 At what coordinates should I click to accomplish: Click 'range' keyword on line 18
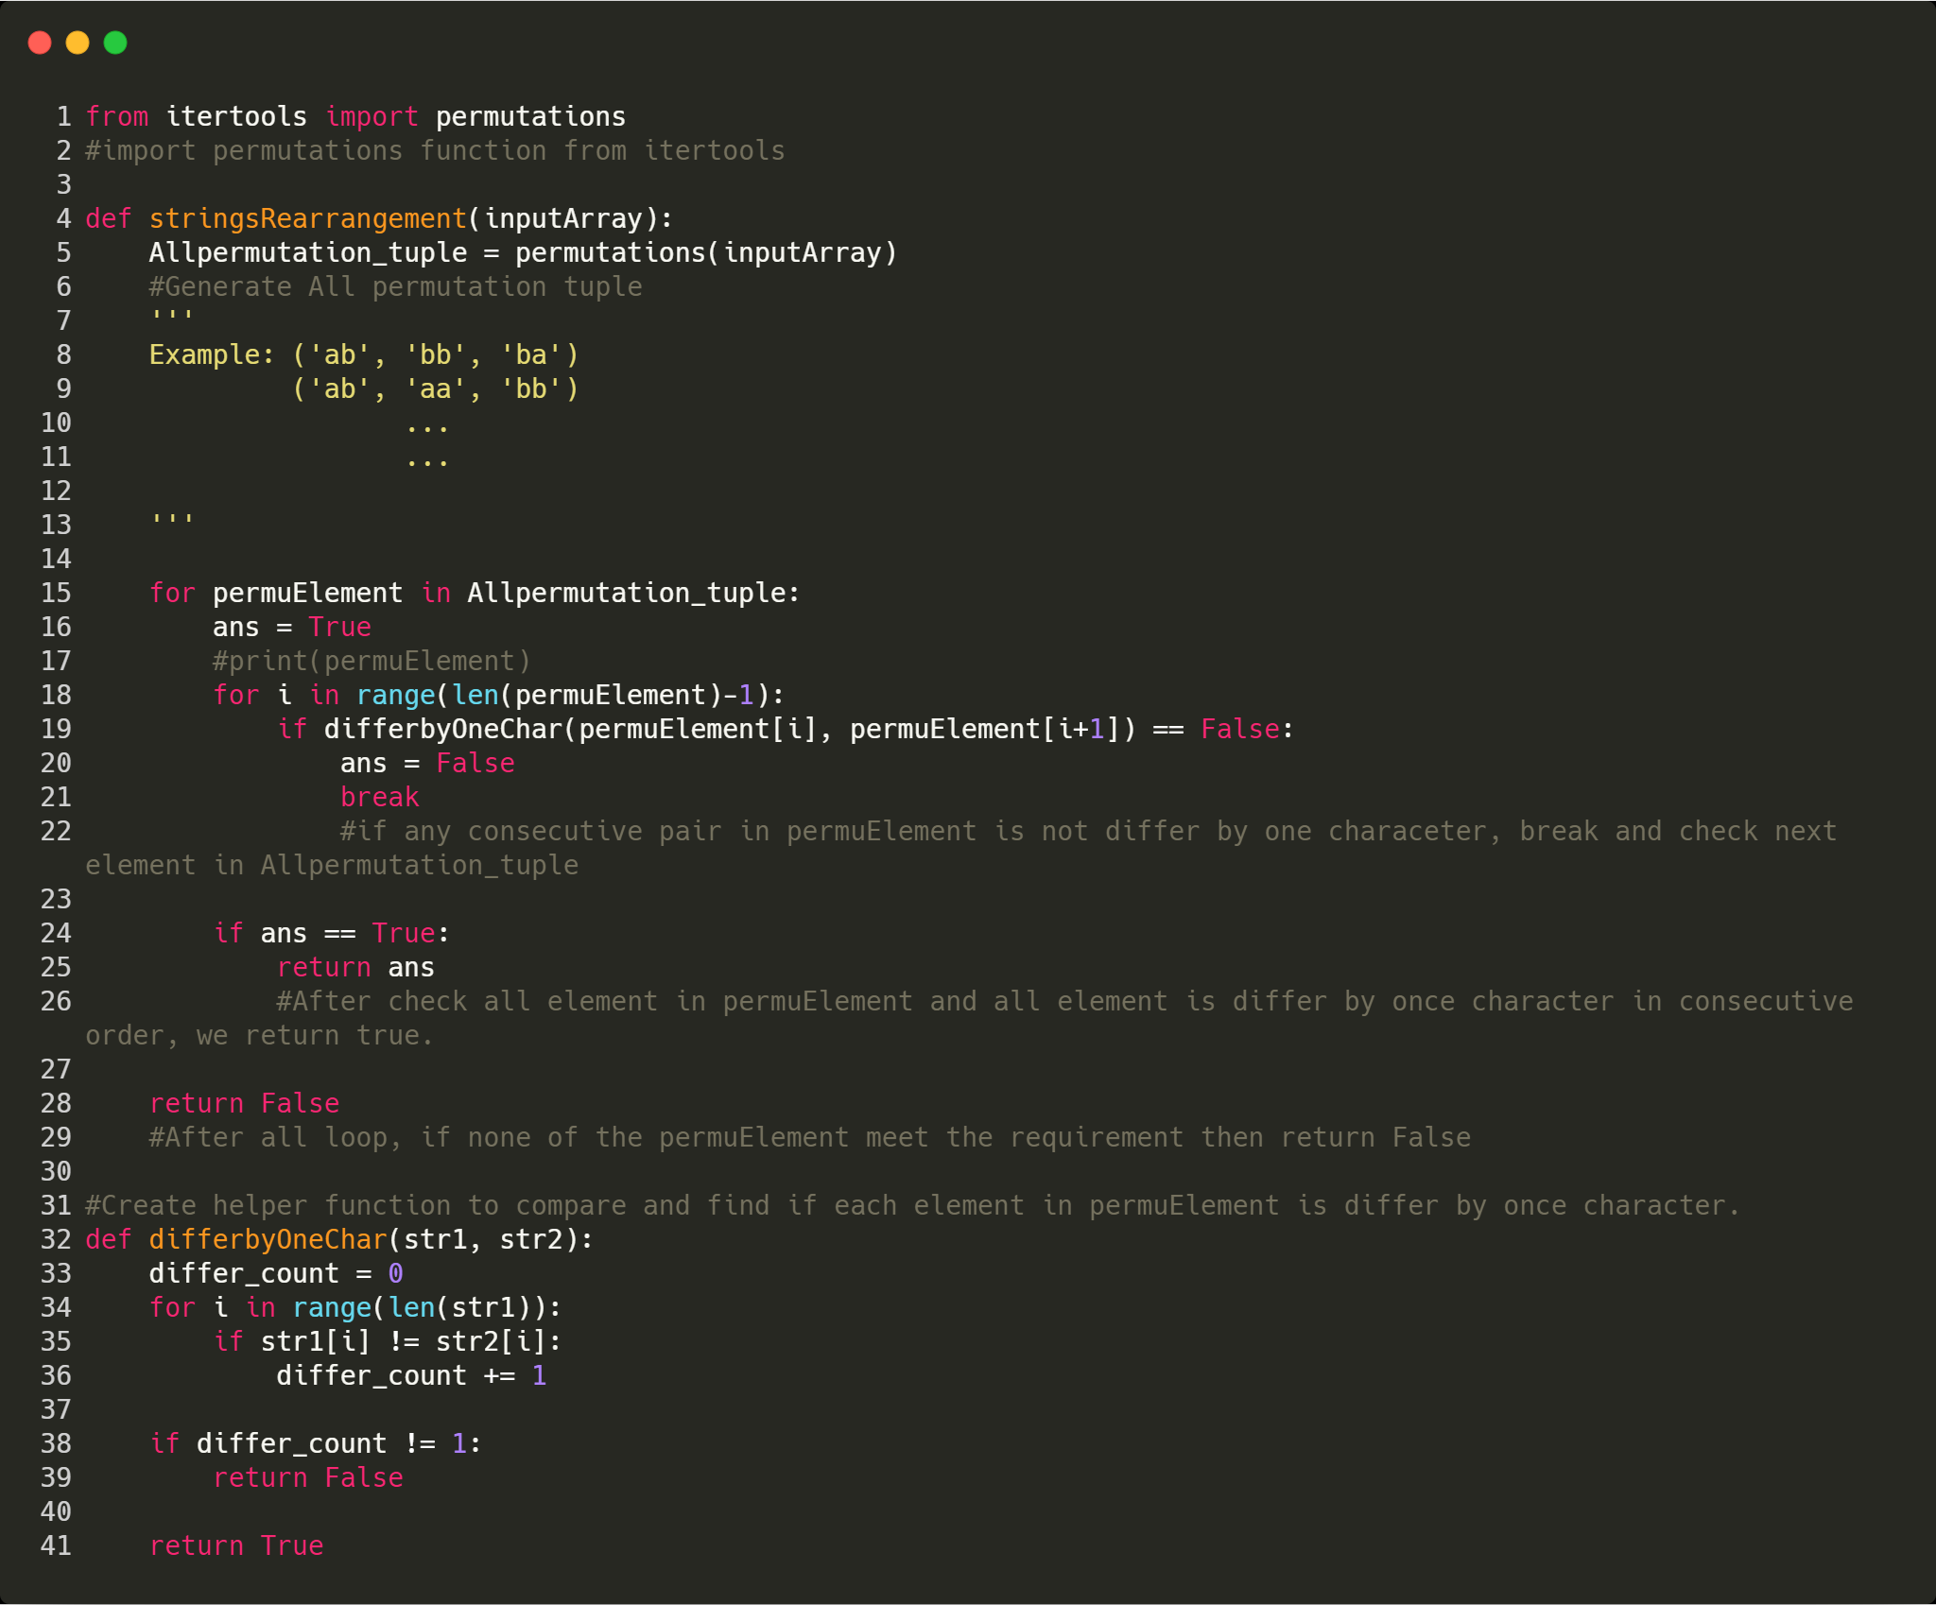pos(395,695)
